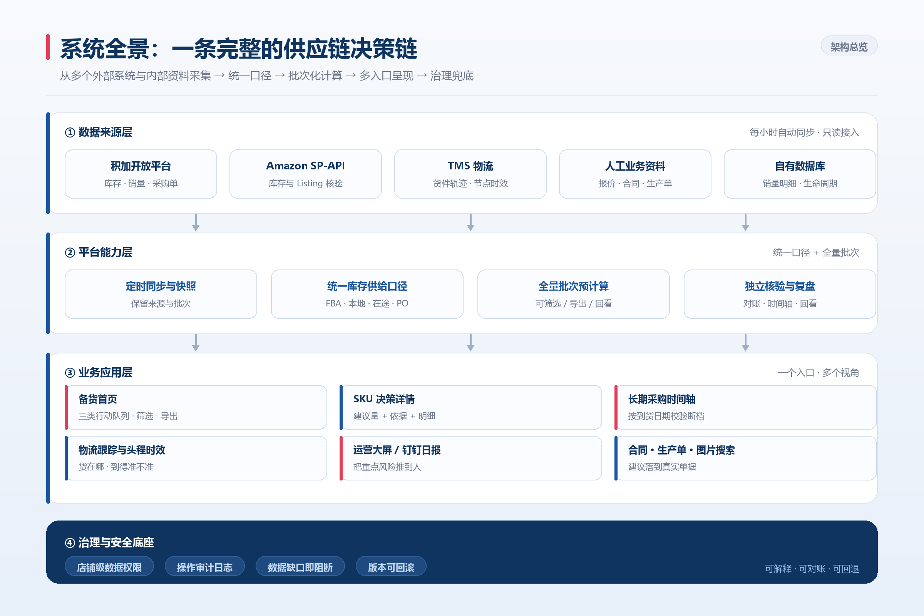Open the 统一库存供给口径 card
Viewport: 924px width, 616px height.
click(367, 294)
